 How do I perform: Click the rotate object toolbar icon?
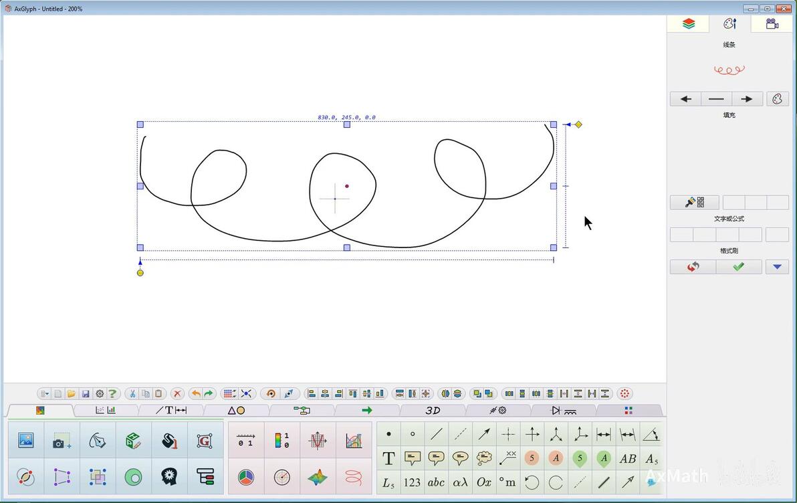click(x=271, y=394)
